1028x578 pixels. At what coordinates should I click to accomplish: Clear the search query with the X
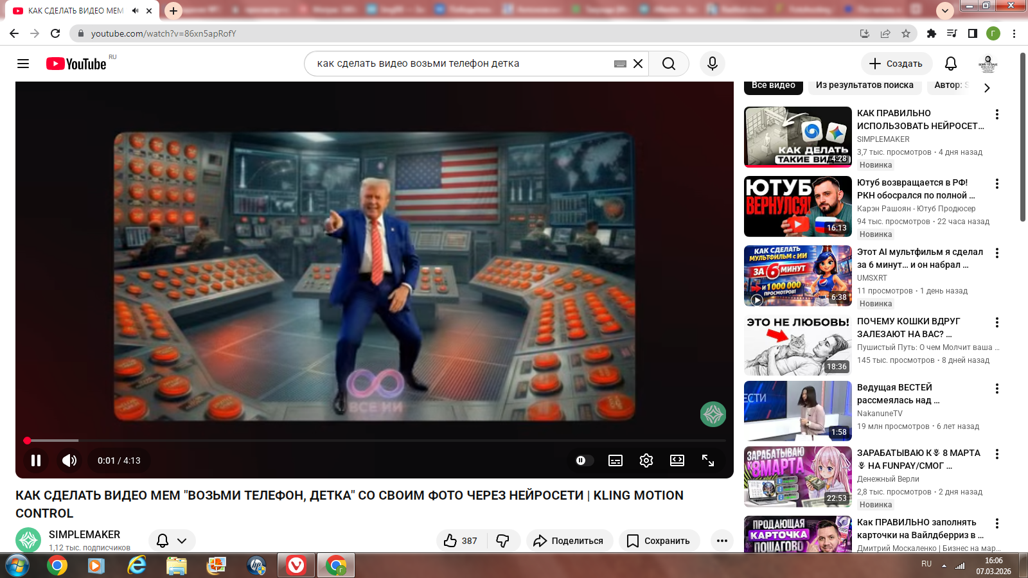[638, 64]
